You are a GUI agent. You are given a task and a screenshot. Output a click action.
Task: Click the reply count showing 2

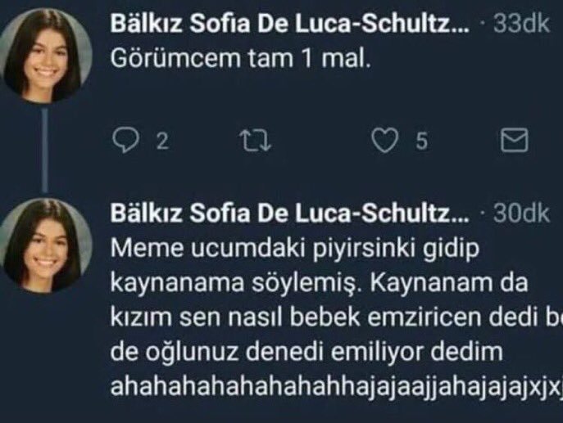(x=161, y=142)
